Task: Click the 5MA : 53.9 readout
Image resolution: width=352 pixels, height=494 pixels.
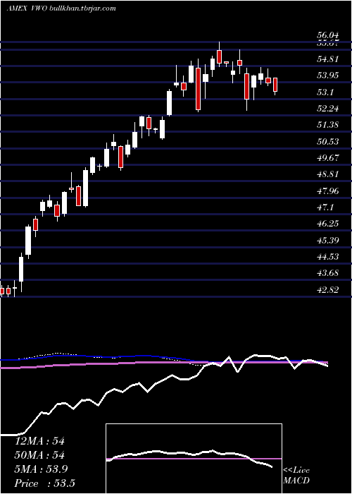Action: pyautogui.click(x=42, y=469)
